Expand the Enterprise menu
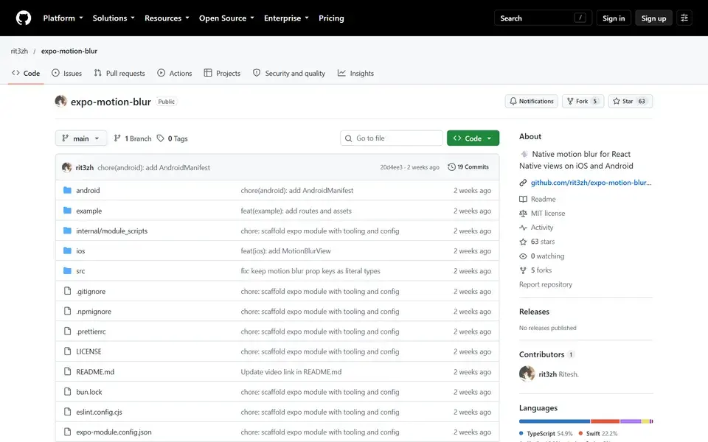This screenshot has height=442, width=708. coord(287,18)
